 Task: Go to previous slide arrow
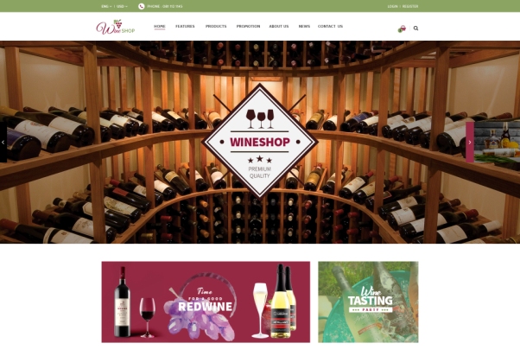(x=3, y=143)
